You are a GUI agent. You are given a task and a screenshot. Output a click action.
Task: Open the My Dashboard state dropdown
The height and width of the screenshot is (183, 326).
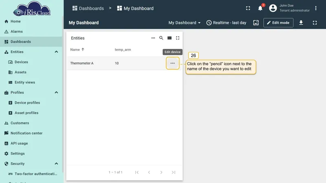(185, 23)
